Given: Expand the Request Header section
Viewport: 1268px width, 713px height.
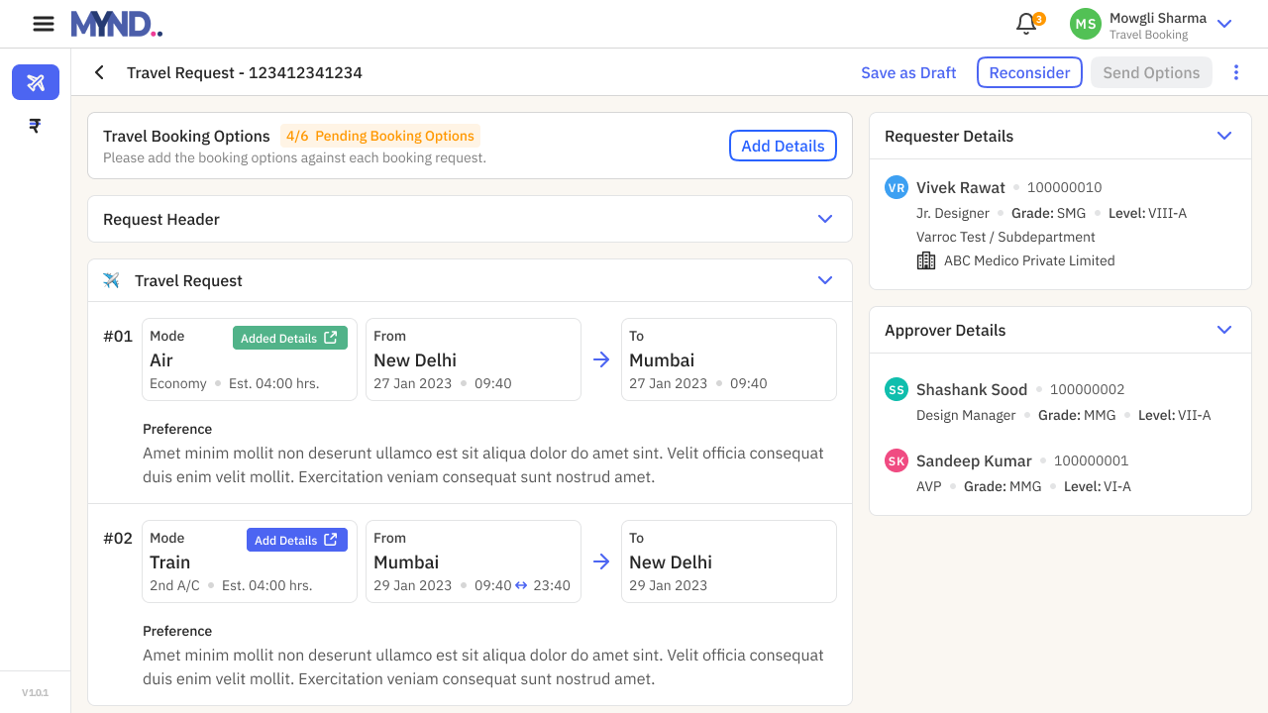Looking at the screenshot, I should 825,219.
